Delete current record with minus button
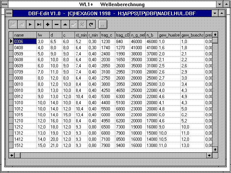The width and height of the screenshot is (231, 173). (56, 25)
